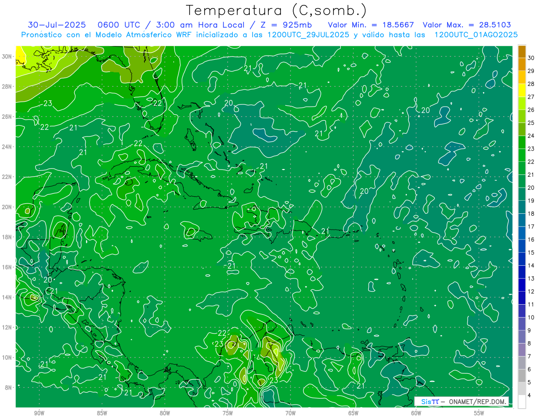Click the "18N" latitude axis label
The width and height of the screenshot is (543, 419).
pyautogui.click(x=8, y=237)
